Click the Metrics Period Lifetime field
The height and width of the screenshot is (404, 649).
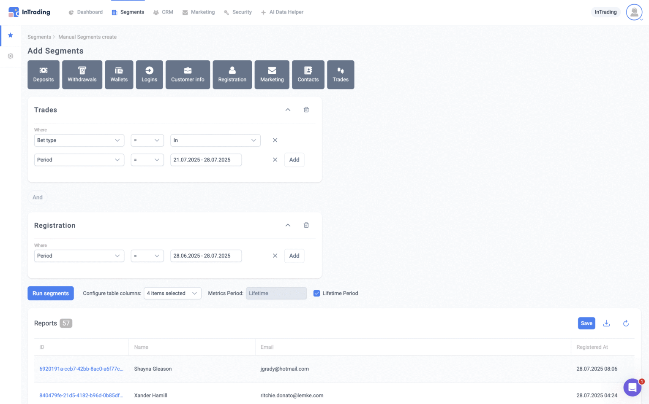276,294
